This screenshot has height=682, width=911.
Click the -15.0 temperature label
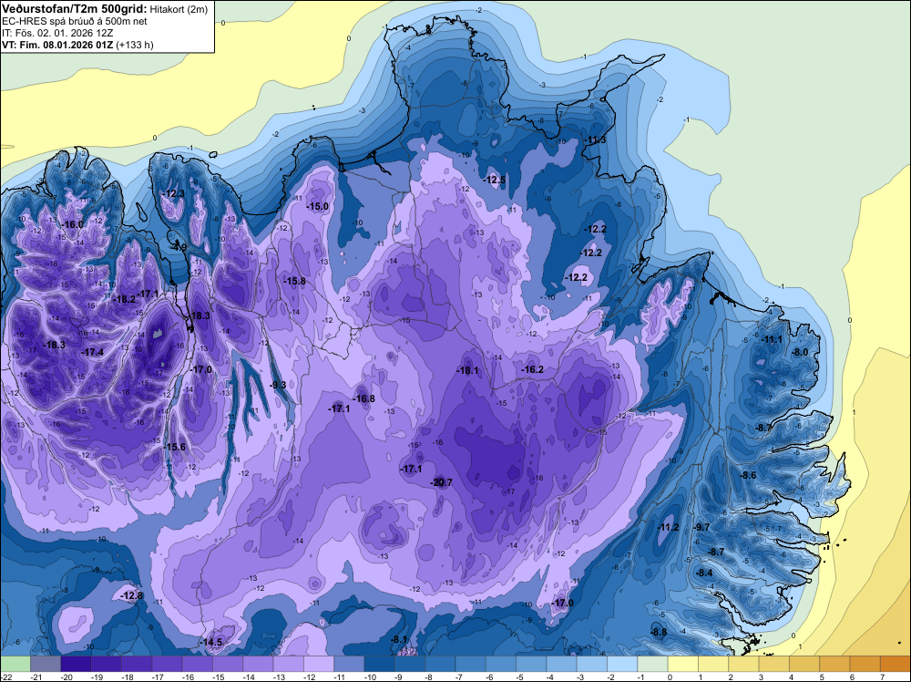tap(318, 206)
